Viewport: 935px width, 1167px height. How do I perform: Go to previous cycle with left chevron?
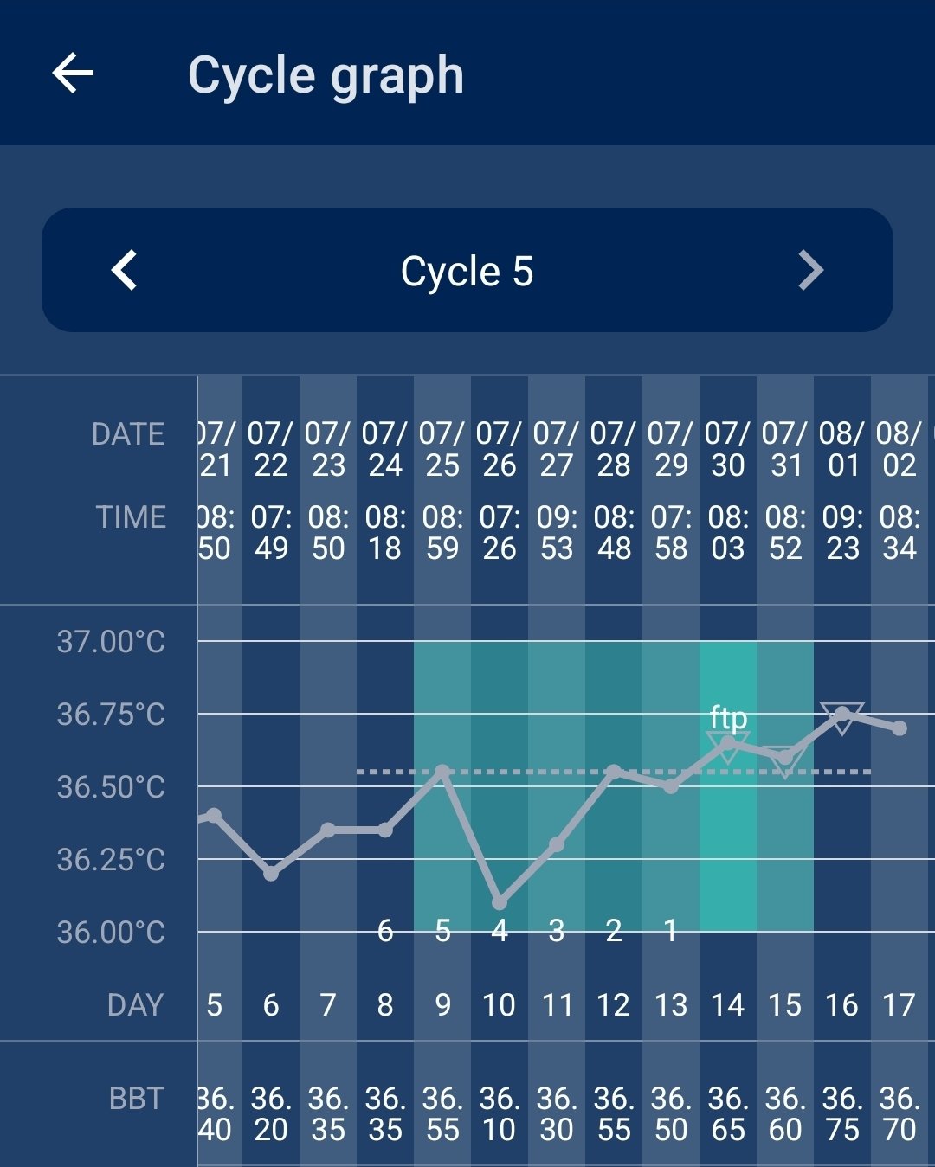pos(125,270)
